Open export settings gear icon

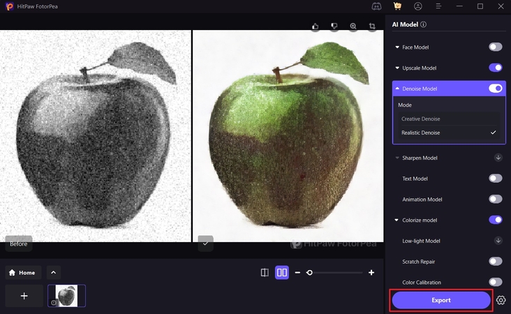coord(501,300)
